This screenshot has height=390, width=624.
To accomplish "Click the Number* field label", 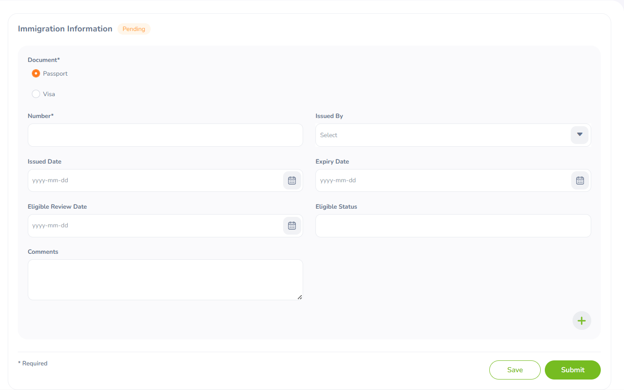I will (41, 116).
